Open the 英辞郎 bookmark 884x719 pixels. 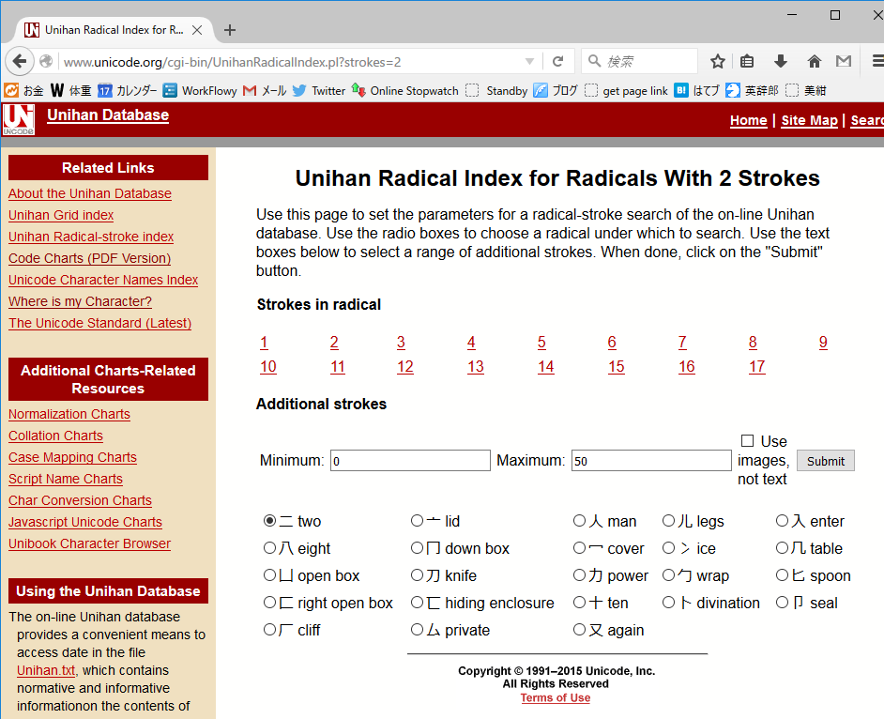[752, 90]
